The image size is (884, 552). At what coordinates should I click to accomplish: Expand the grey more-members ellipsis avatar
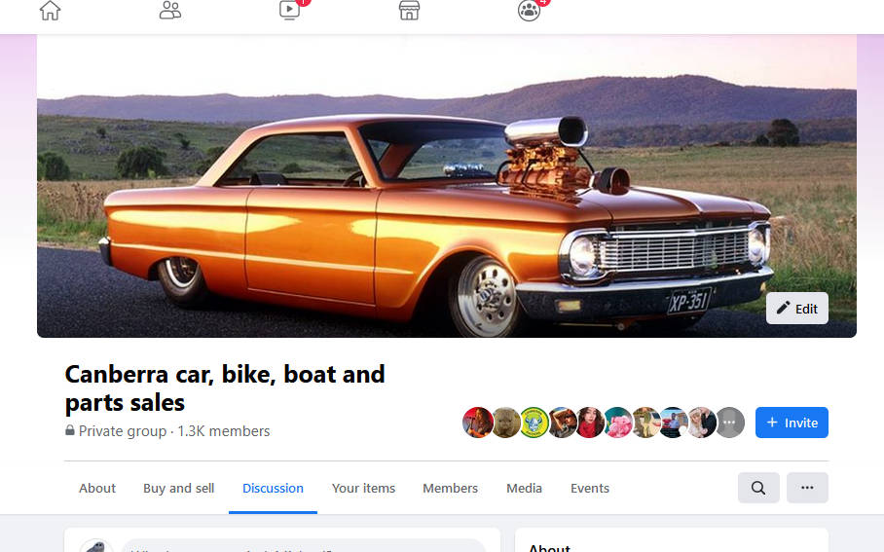pyautogui.click(x=730, y=423)
